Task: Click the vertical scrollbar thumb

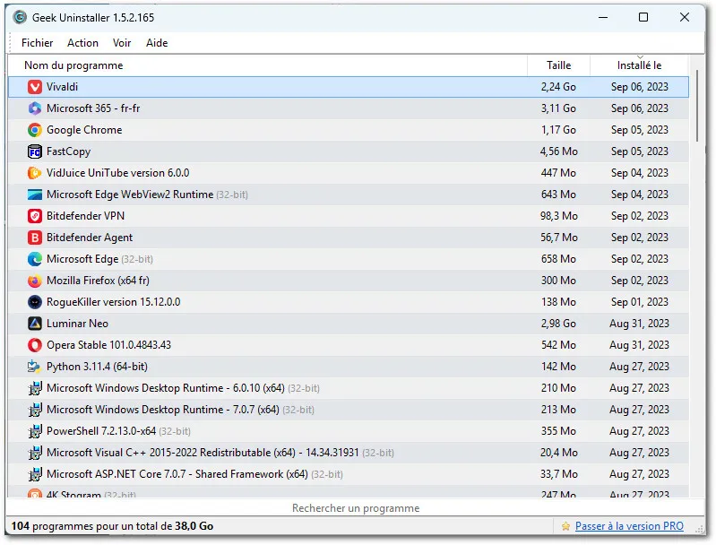Action: tap(697, 106)
